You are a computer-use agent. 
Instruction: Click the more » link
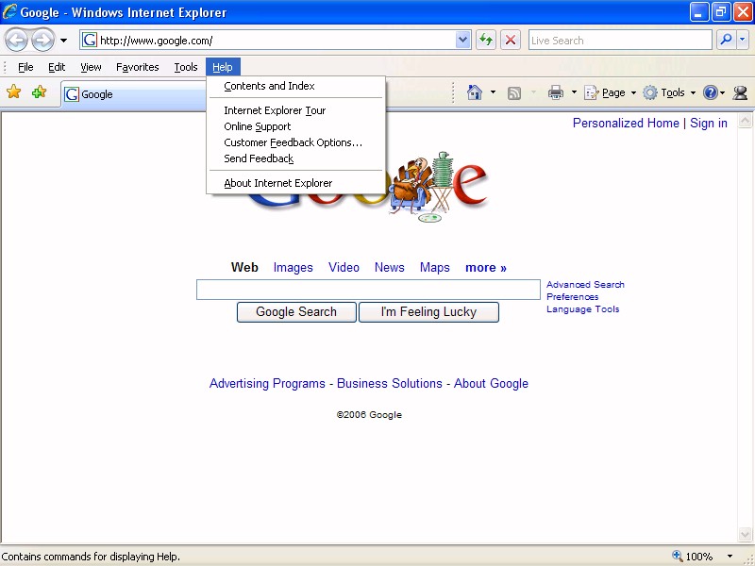coord(486,268)
